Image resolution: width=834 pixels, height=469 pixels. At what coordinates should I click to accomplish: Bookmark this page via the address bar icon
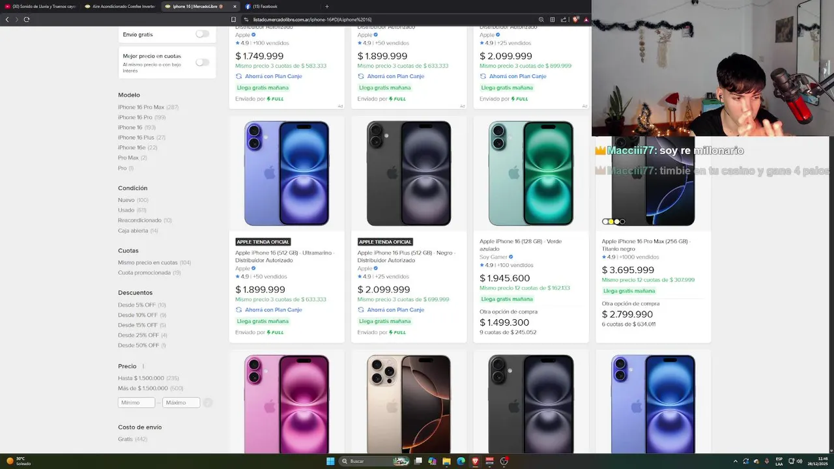[233, 20]
